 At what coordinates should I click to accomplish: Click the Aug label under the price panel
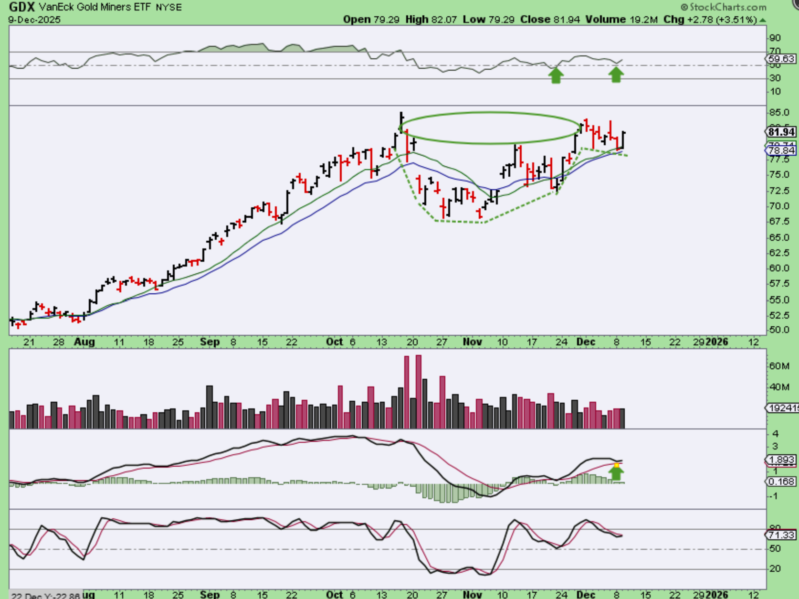84,342
